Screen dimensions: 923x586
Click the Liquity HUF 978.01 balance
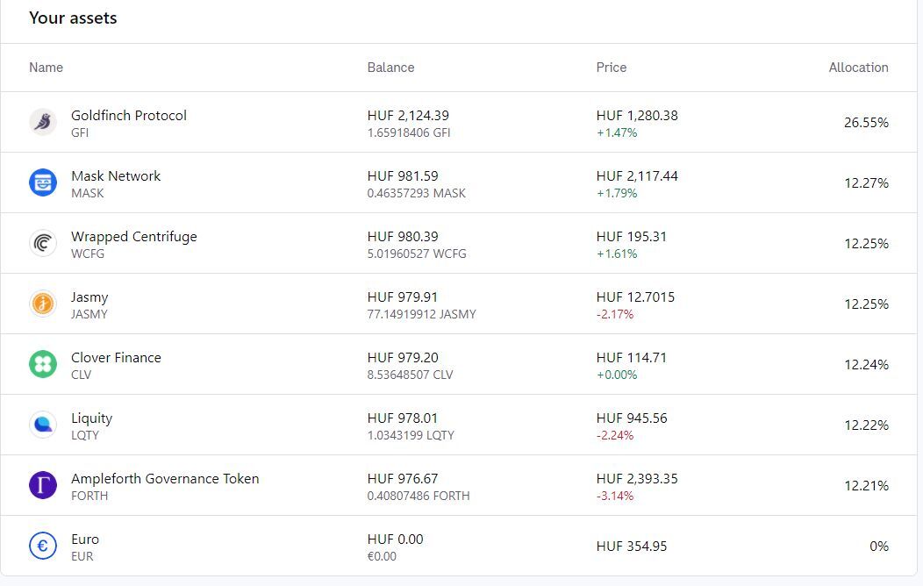(x=403, y=418)
